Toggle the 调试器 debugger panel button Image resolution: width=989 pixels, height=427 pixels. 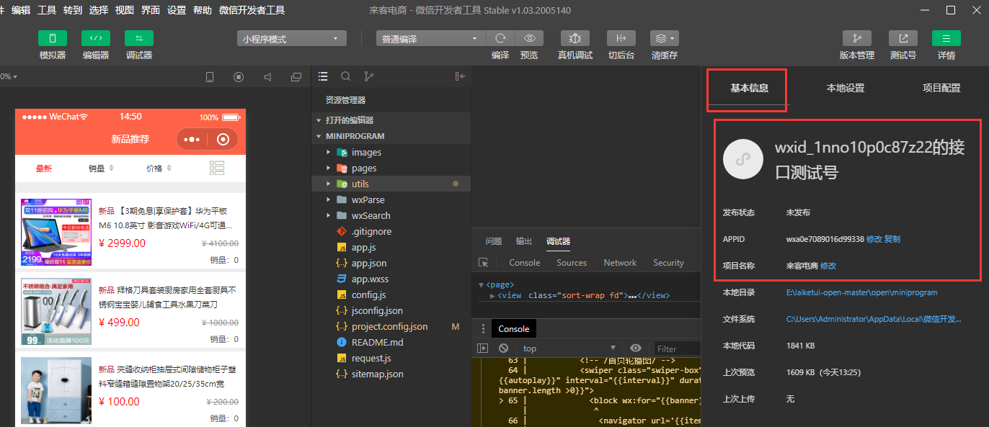click(139, 38)
